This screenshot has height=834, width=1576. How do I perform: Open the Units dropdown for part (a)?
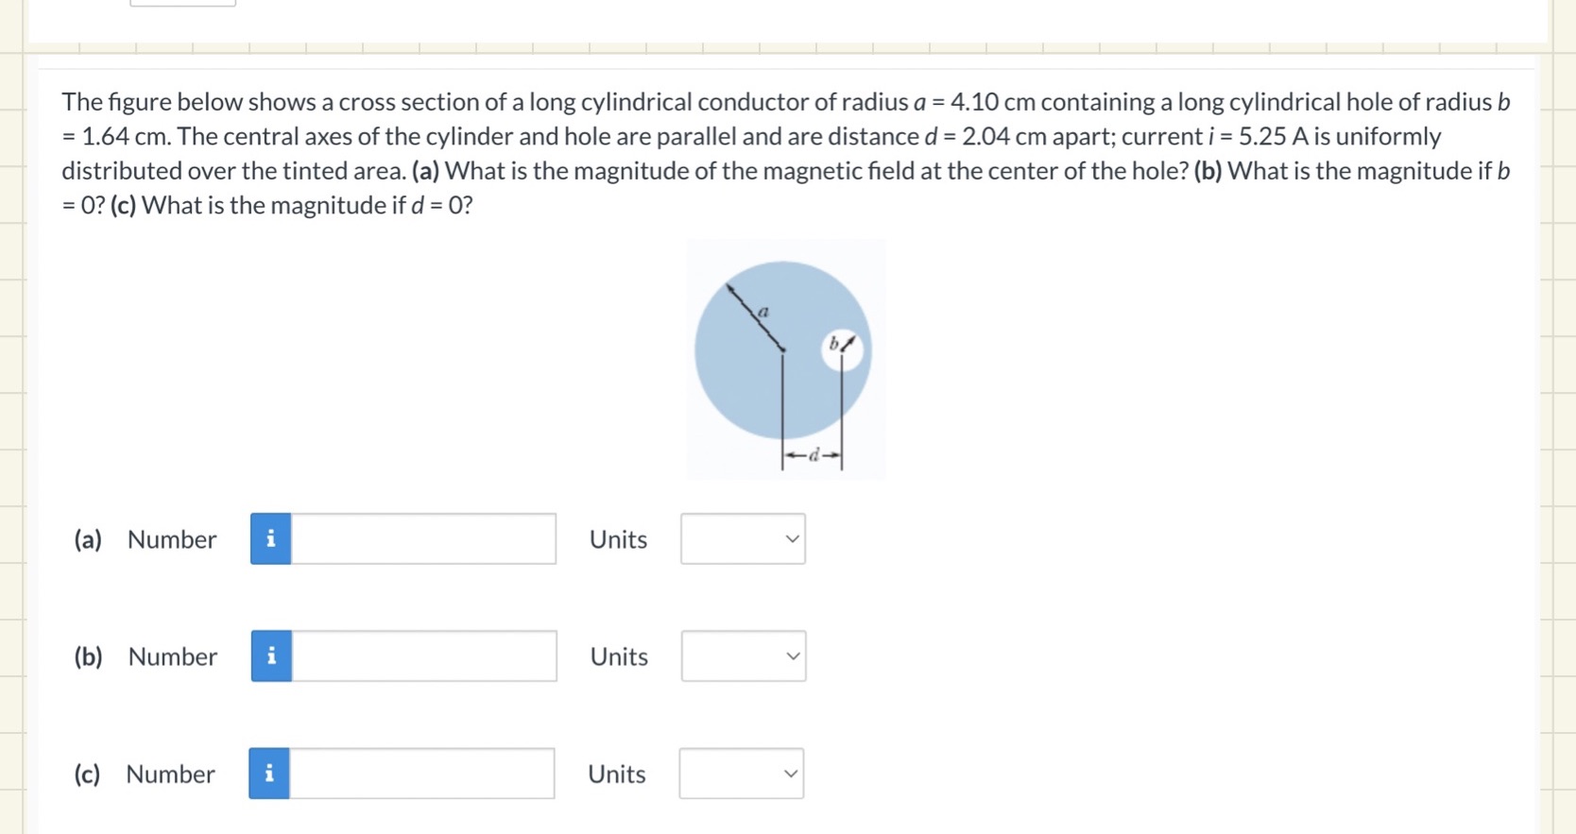coord(743,538)
